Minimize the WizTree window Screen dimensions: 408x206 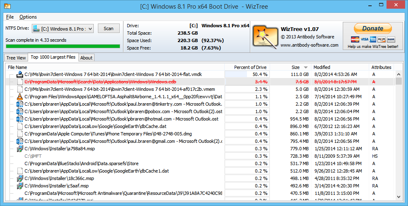point(370,5)
